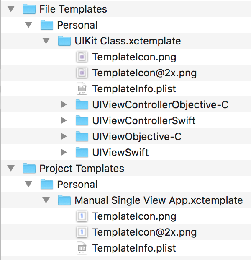Click the plist file icon under UIKit Class.xctemplate
This screenshot has width=251, height=260.
tap(82, 88)
